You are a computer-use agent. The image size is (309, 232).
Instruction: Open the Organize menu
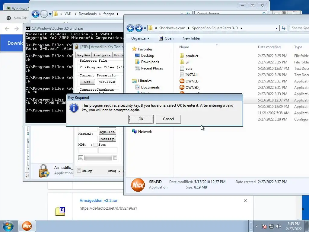[140, 38]
